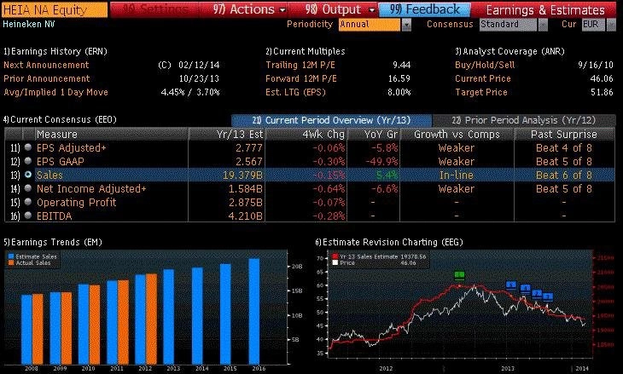623x374 pixels.
Task: Click the EBITDA estimate value 4.210B
Action: click(x=246, y=216)
